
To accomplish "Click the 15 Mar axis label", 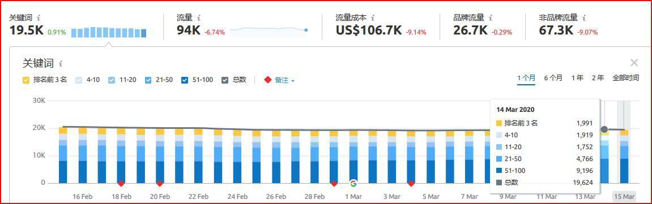I will (x=624, y=197).
